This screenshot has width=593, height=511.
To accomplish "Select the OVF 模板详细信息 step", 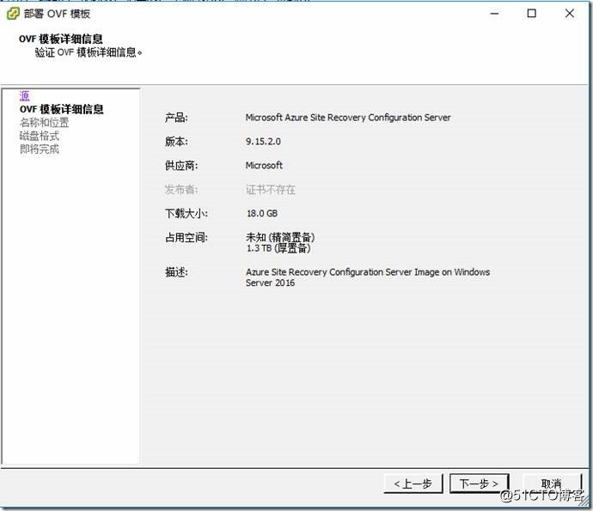I will (x=62, y=109).
